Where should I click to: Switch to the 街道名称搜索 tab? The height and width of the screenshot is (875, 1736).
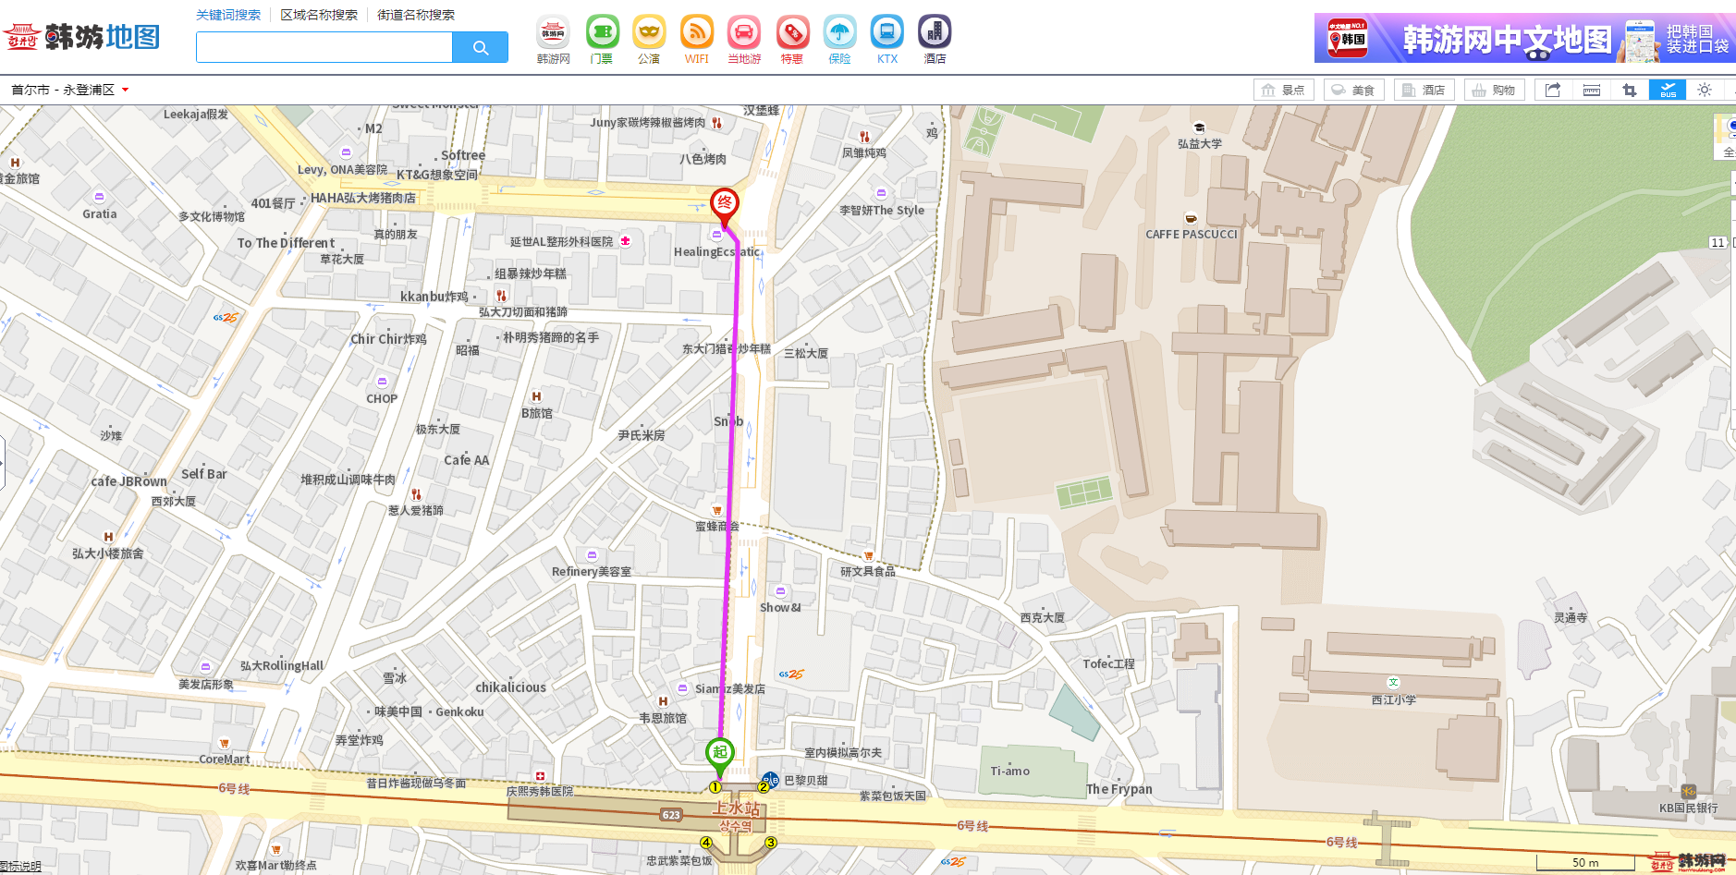(416, 15)
